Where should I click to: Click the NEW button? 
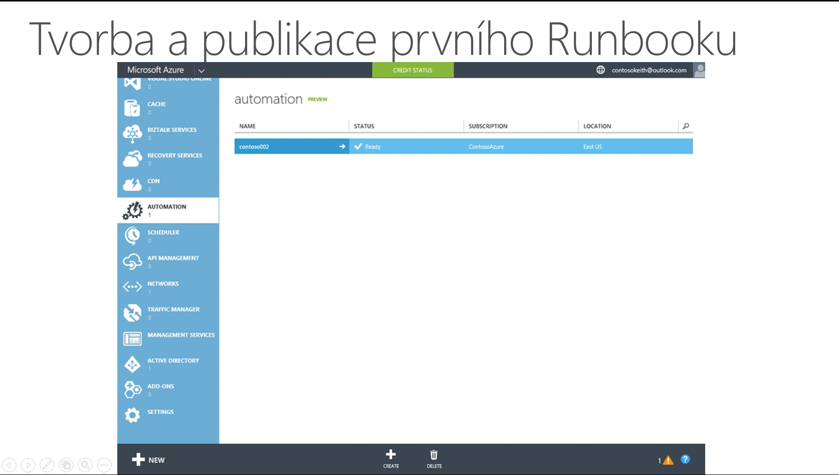point(148,459)
